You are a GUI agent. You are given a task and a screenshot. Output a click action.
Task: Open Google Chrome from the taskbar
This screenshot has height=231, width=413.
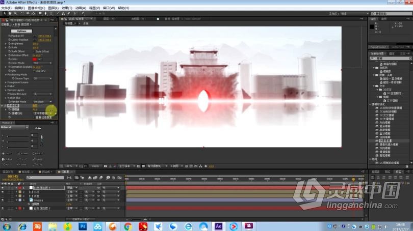tap(128, 226)
